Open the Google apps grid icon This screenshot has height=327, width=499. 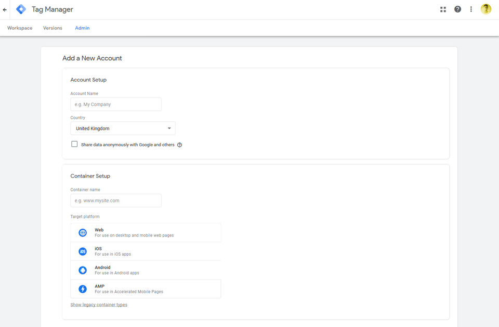443,9
